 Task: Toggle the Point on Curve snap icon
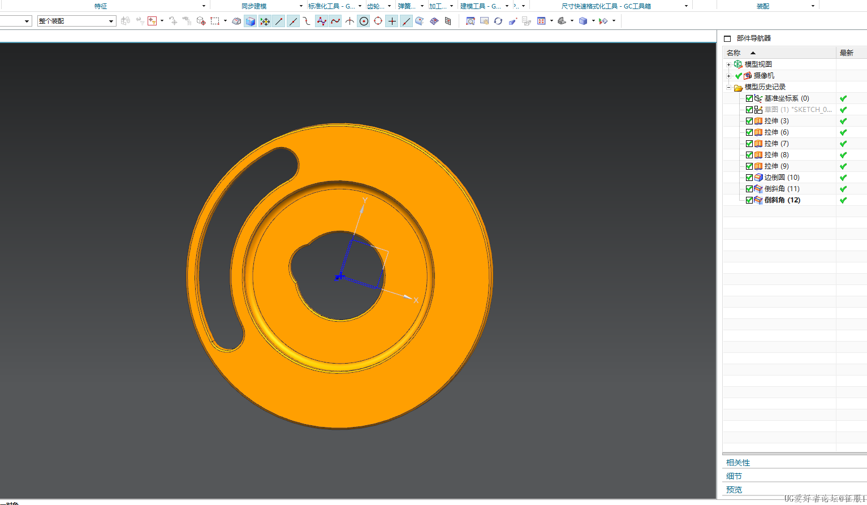(x=406, y=21)
